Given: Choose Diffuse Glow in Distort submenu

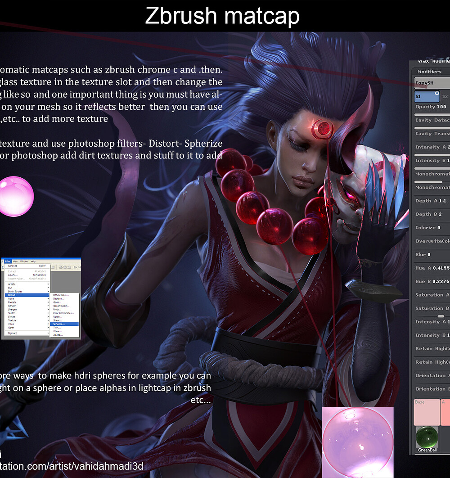Looking at the screenshot, I should tap(65, 295).
